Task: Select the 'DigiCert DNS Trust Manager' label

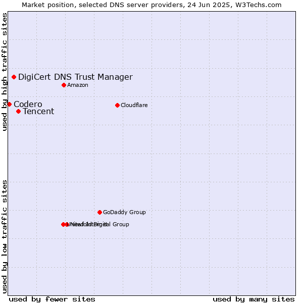Action: (x=75, y=77)
